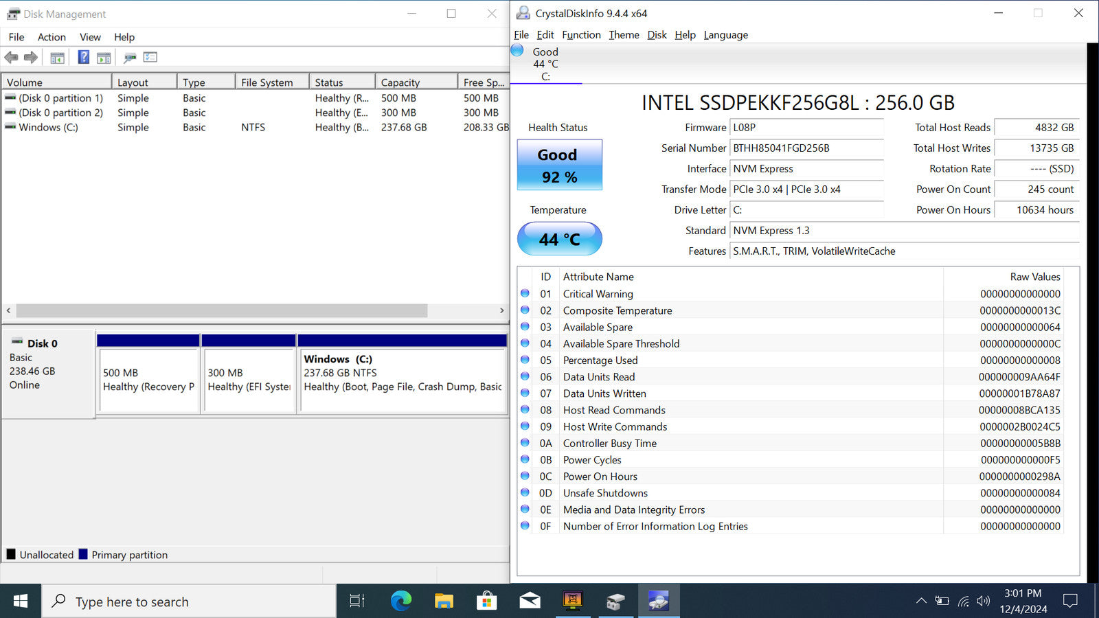Screen dimensions: 1099x618
Task: Open the Disk menu in CrystalDiskInfo
Action: click(x=657, y=35)
